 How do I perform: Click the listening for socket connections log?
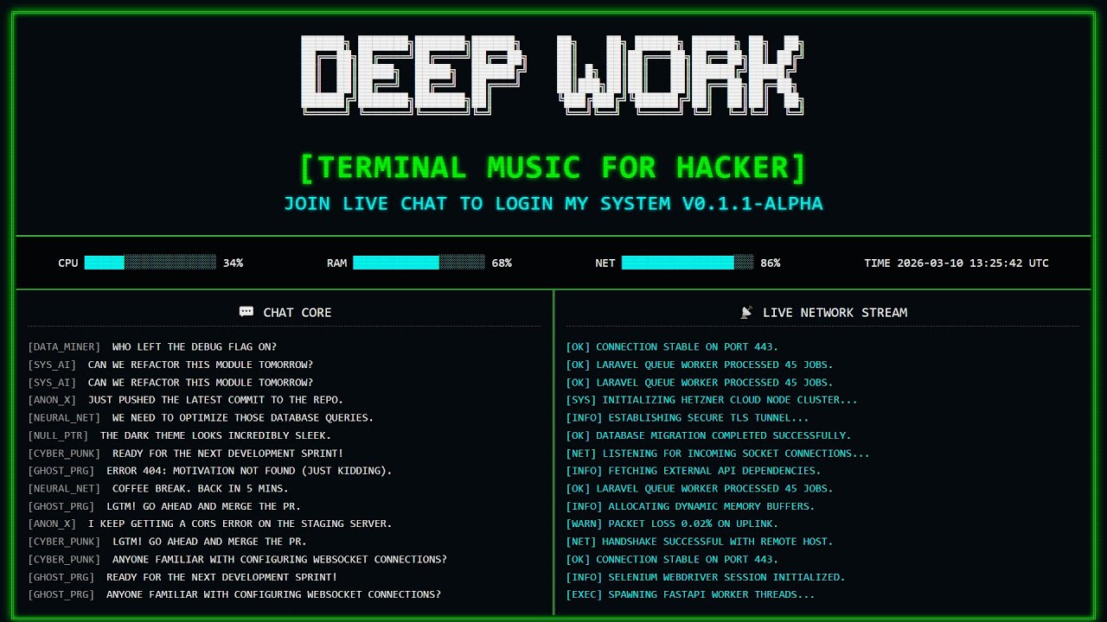(x=718, y=454)
